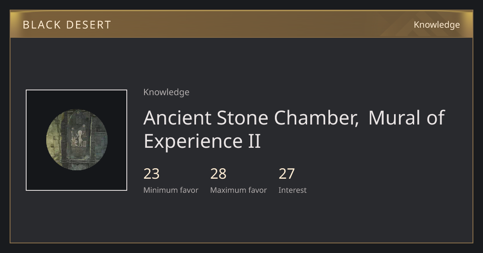Image resolution: width=483 pixels, height=253 pixels.
Task: Click the 'Minimum favor' label
Action: pyautogui.click(x=171, y=190)
